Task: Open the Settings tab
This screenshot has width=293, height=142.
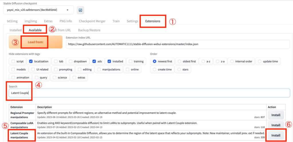Action: 132,21
